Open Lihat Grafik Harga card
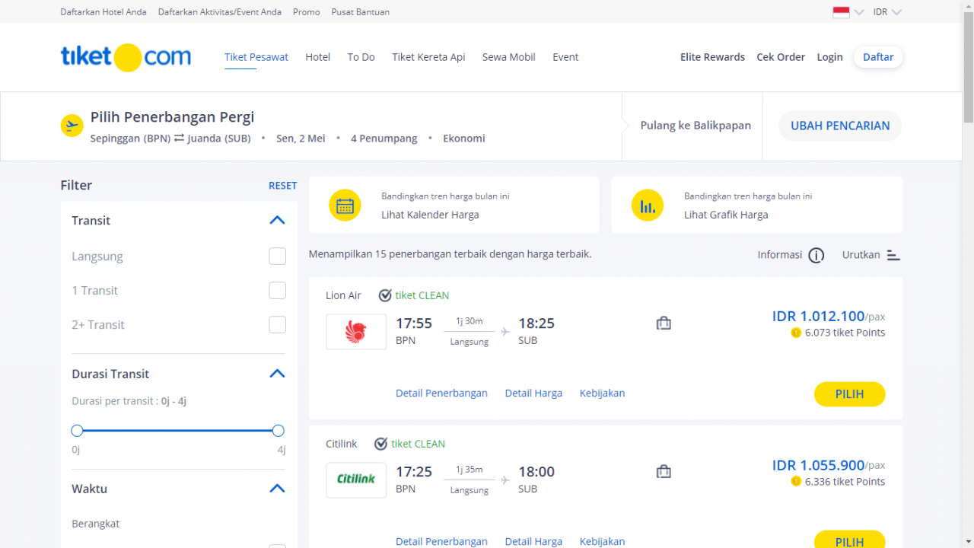This screenshot has height=548, width=974. 757,205
